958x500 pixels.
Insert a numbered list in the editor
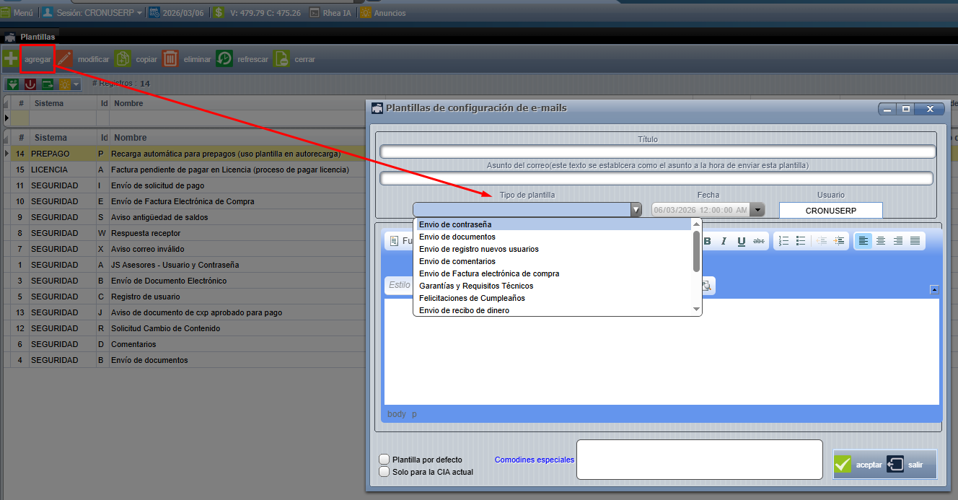(783, 241)
